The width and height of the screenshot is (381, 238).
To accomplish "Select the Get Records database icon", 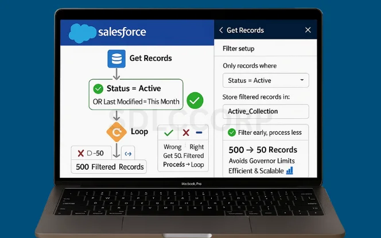I will [116, 58].
